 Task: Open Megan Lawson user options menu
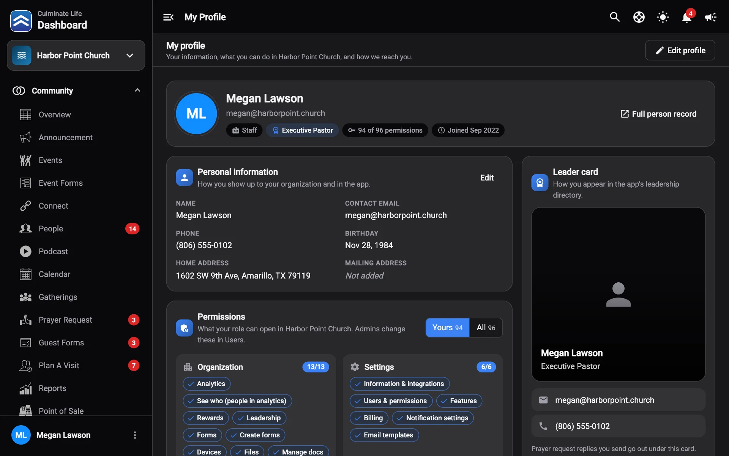[135, 435]
